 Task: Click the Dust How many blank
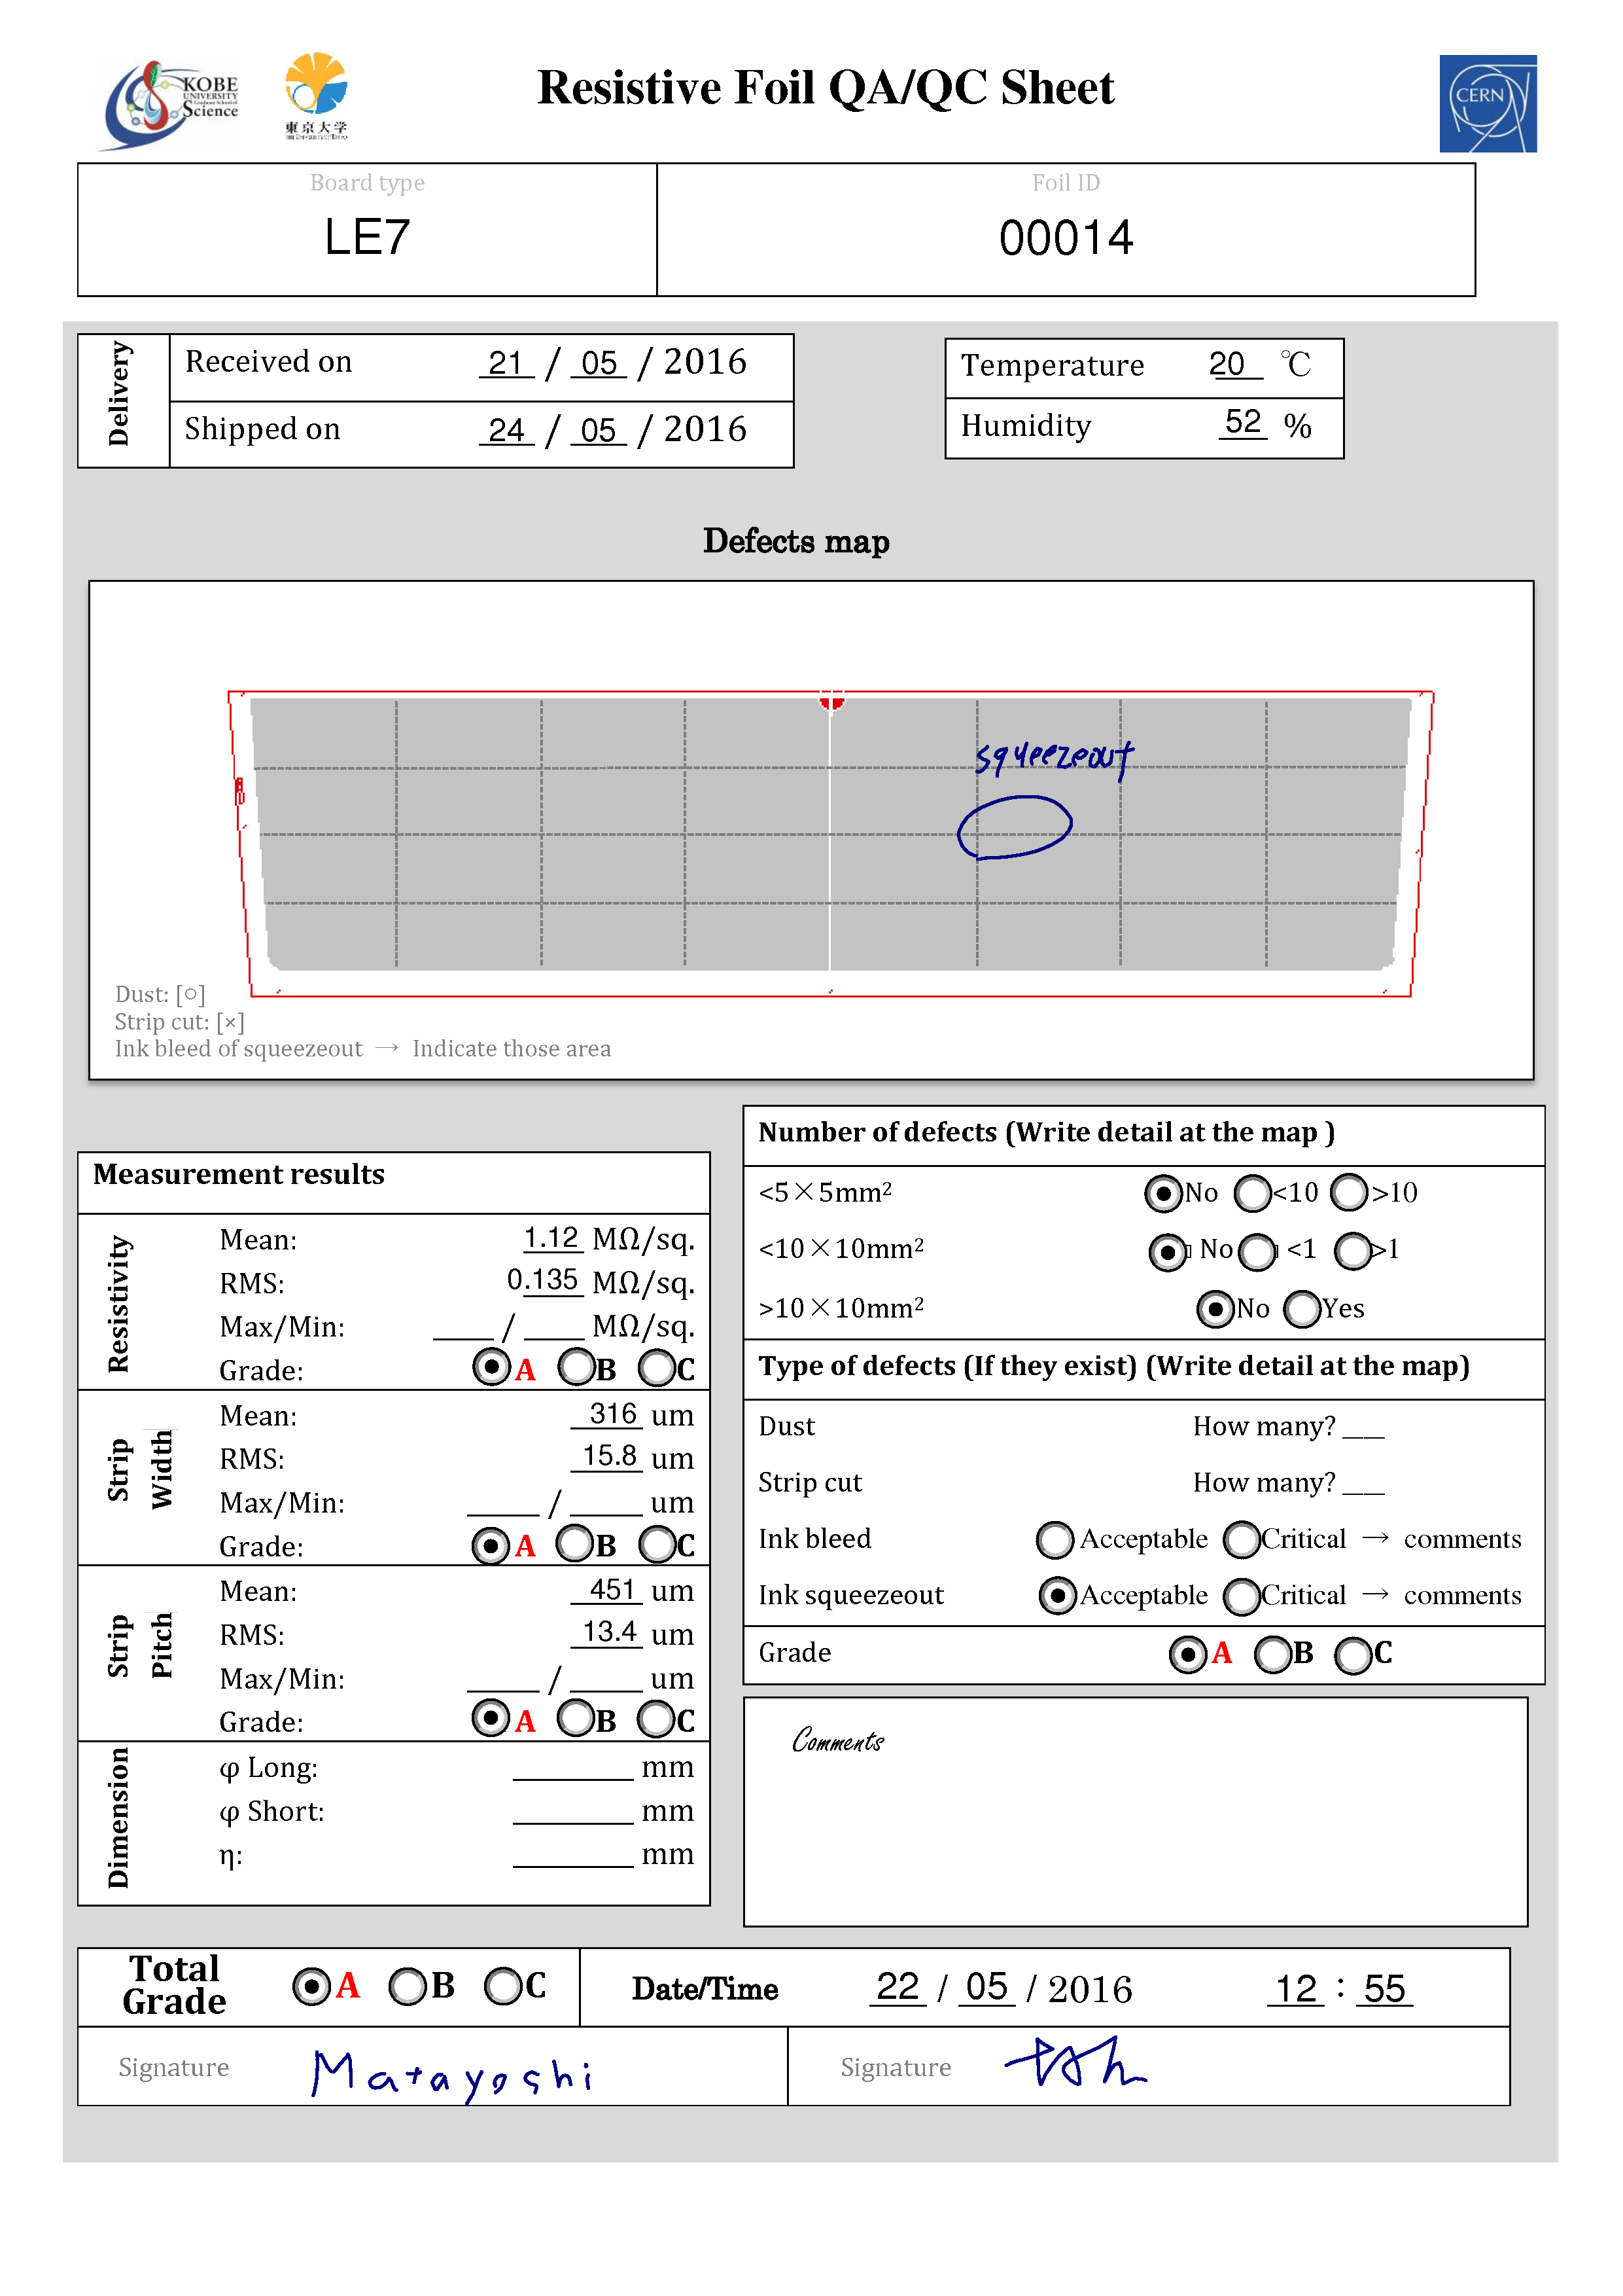click(1363, 1427)
